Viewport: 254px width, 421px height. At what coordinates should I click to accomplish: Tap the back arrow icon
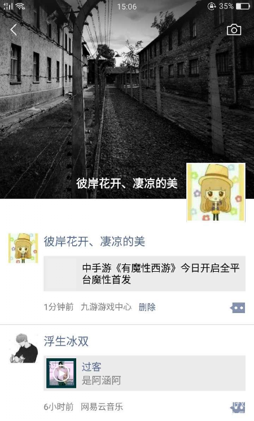(x=14, y=29)
